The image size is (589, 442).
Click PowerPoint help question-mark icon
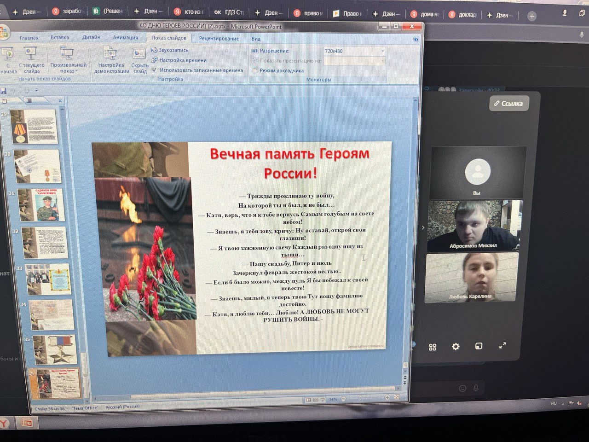[416, 39]
